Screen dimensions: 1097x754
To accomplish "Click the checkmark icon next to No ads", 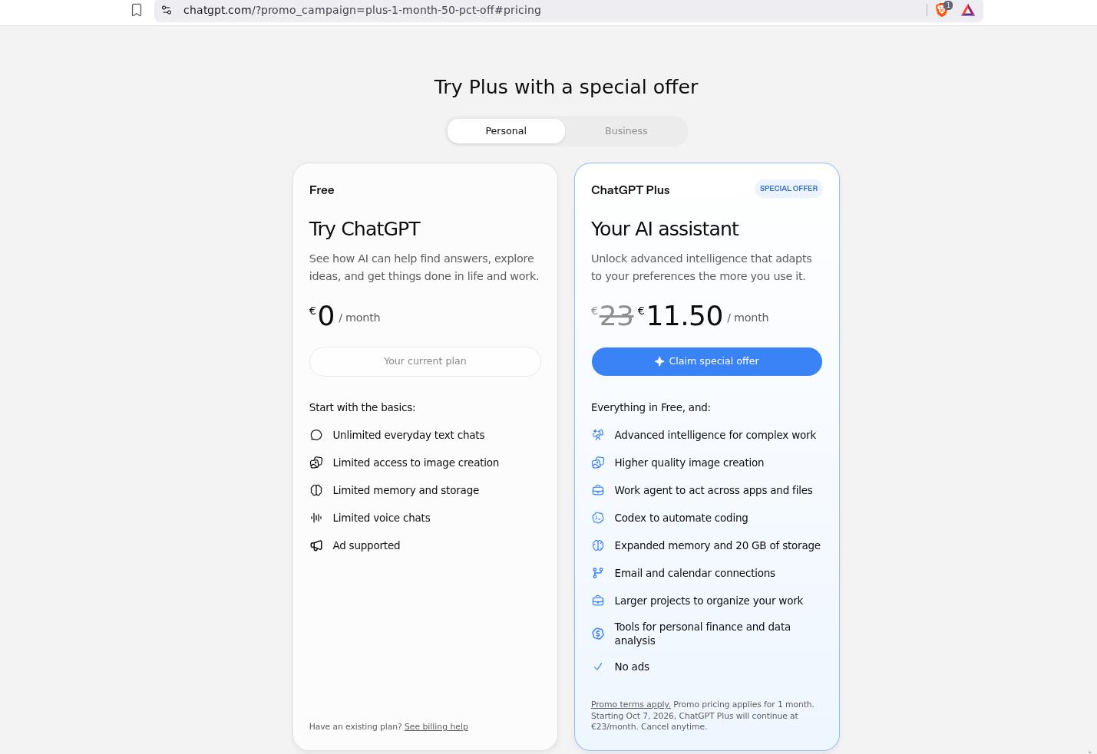I will pos(598,667).
